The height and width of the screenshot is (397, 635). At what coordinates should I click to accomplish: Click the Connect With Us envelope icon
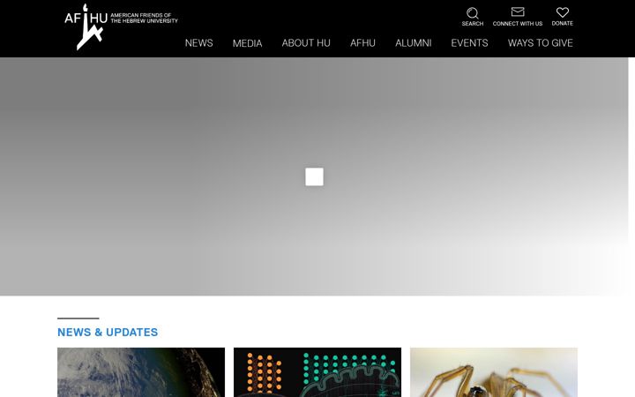click(518, 11)
